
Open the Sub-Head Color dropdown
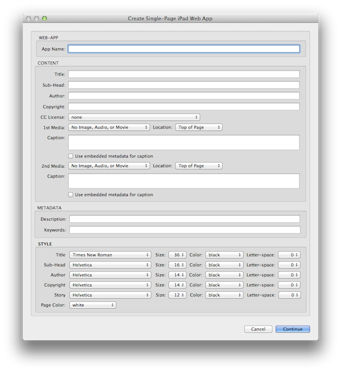click(225, 265)
